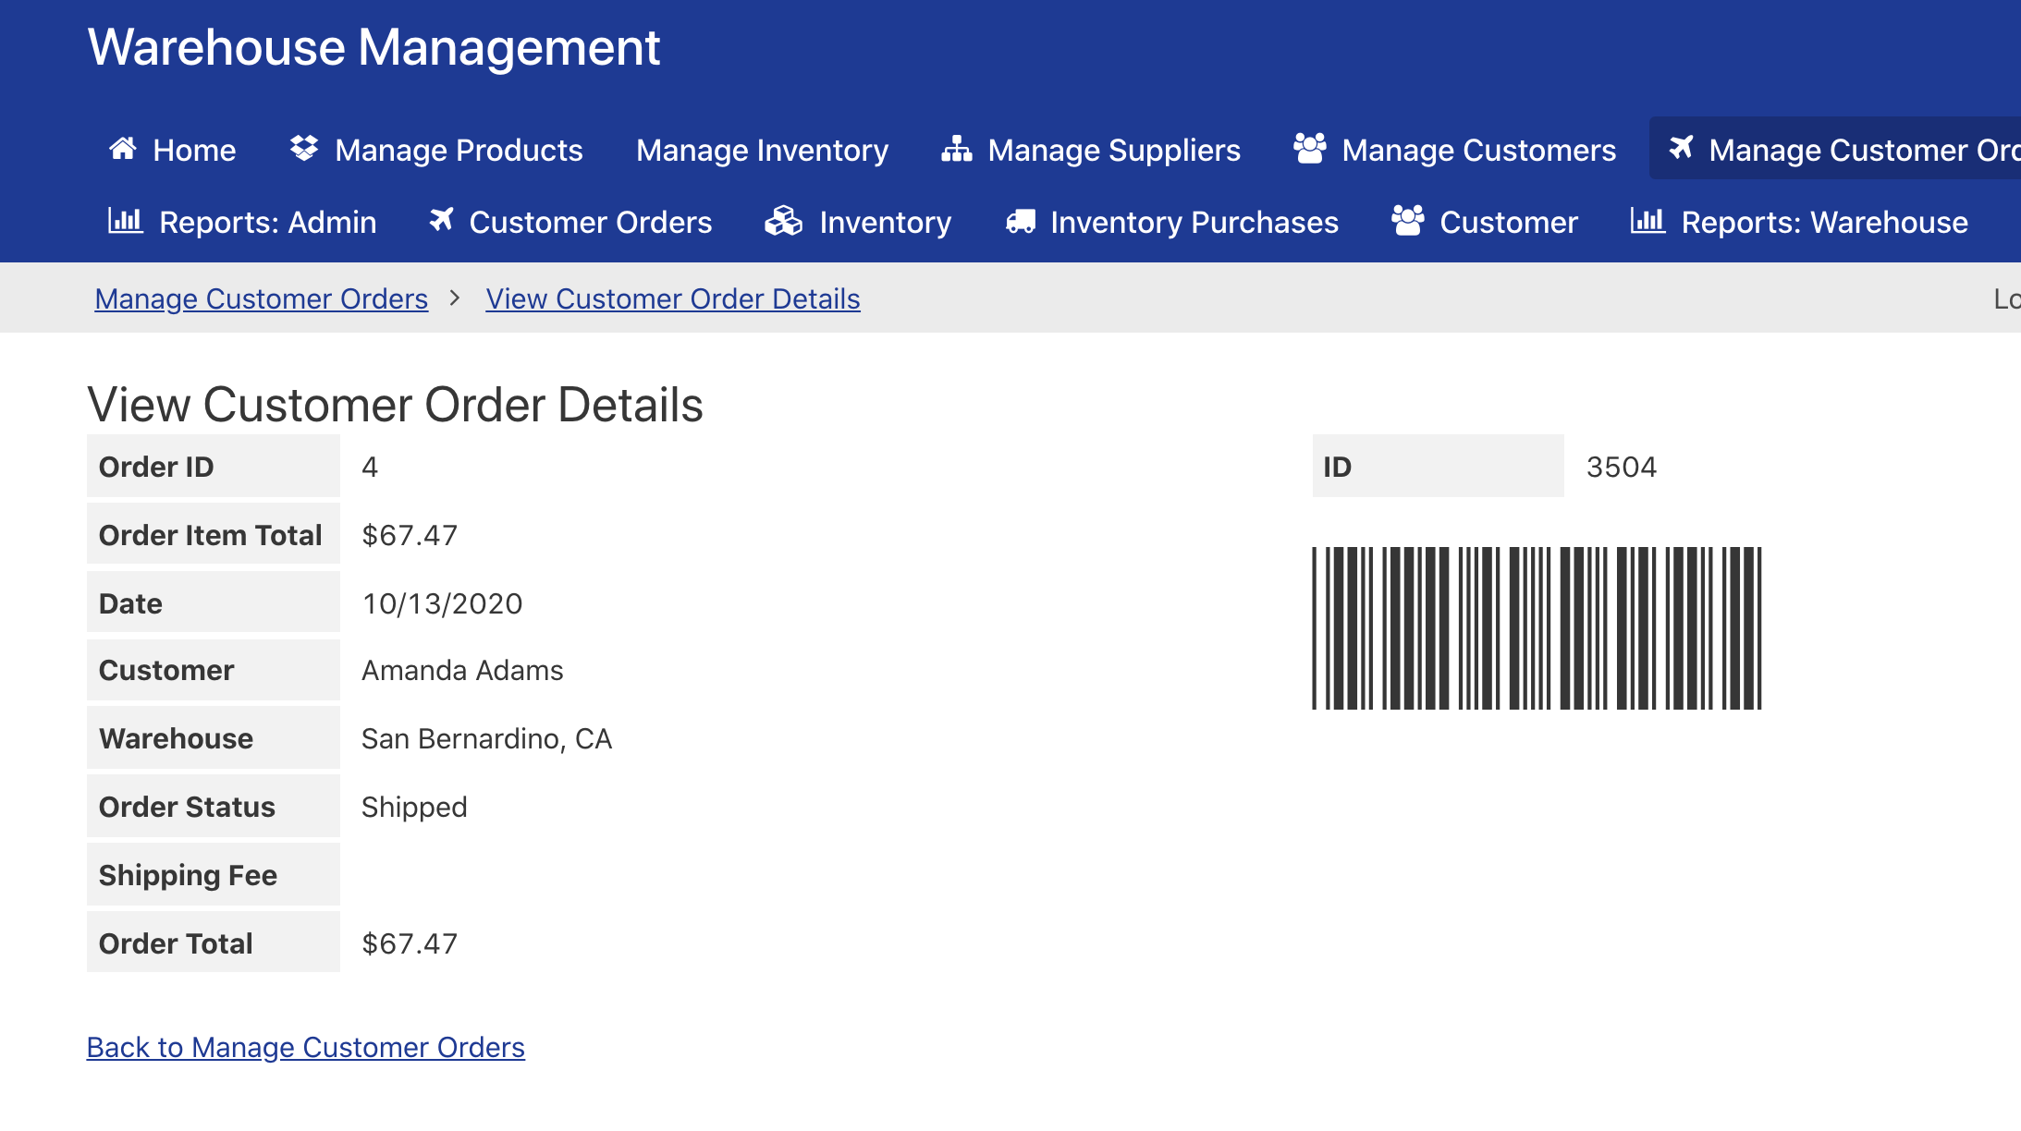
Task: Click the Manage Customers people icon
Action: [1309, 148]
